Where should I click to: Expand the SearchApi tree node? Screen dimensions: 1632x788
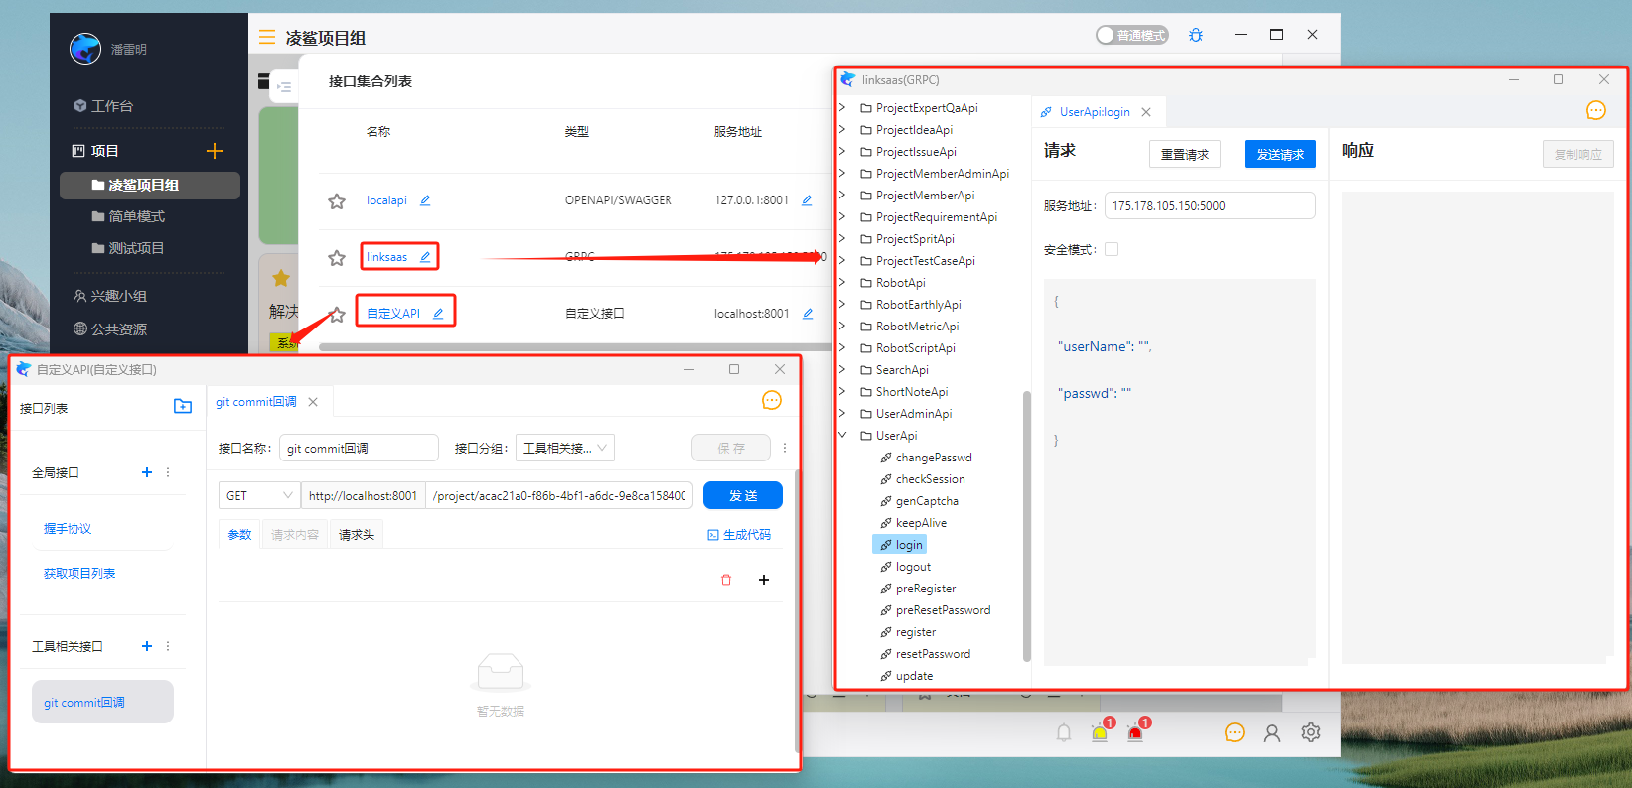click(843, 369)
